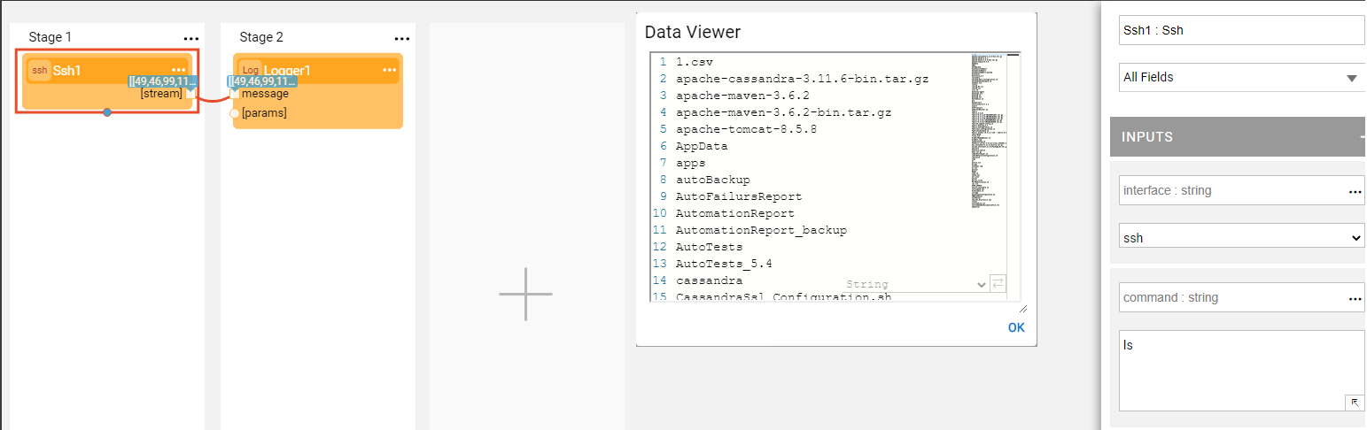
Task: Open the All Fields dropdown
Action: pos(1240,78)
